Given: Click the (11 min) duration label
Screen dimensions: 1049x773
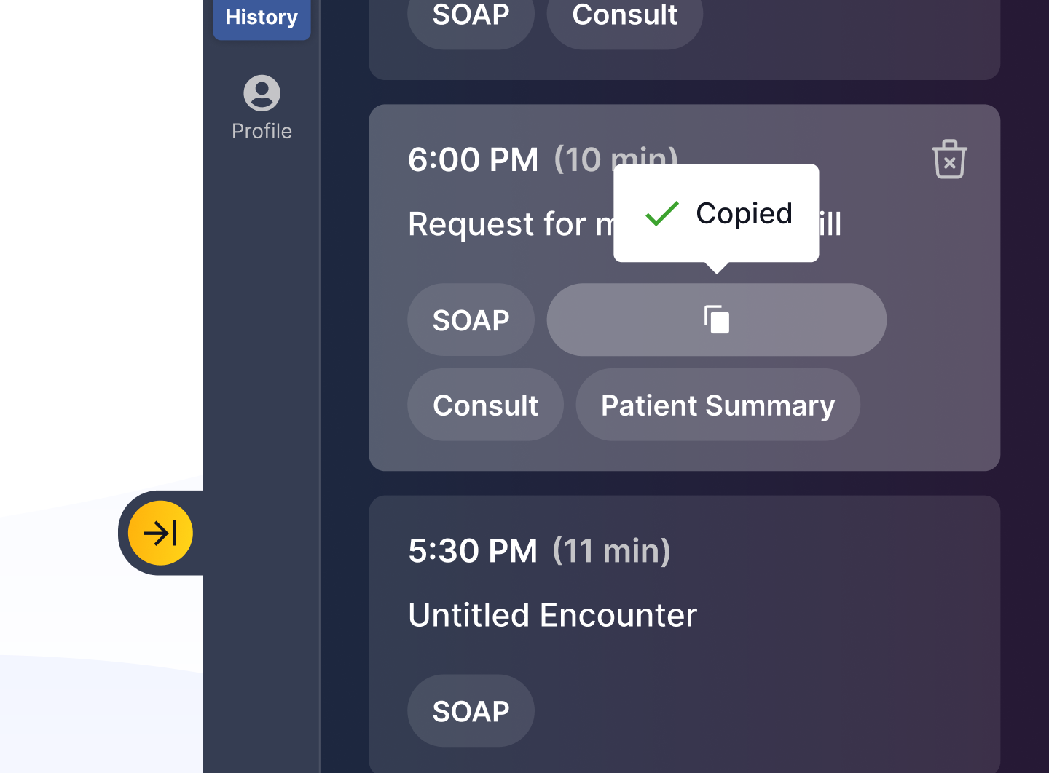Looking at the screenshot, I should point(611,551).
